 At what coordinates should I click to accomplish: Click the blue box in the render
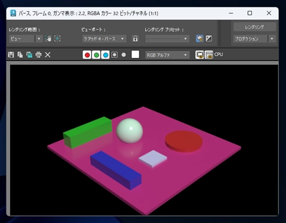coord(116,170)
